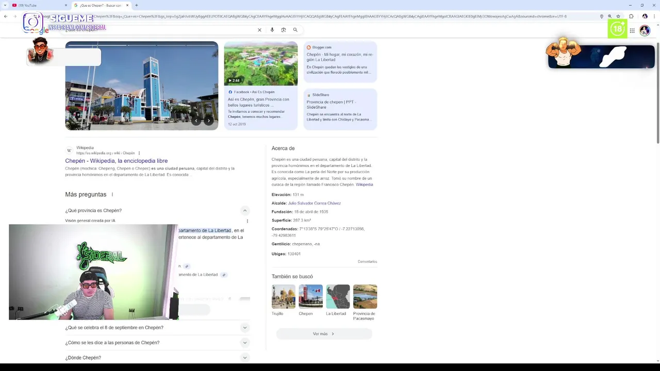Viewport: 660px width, 371px height.
Task: Click the page vertical scrollbar
Action: (658, 93)
